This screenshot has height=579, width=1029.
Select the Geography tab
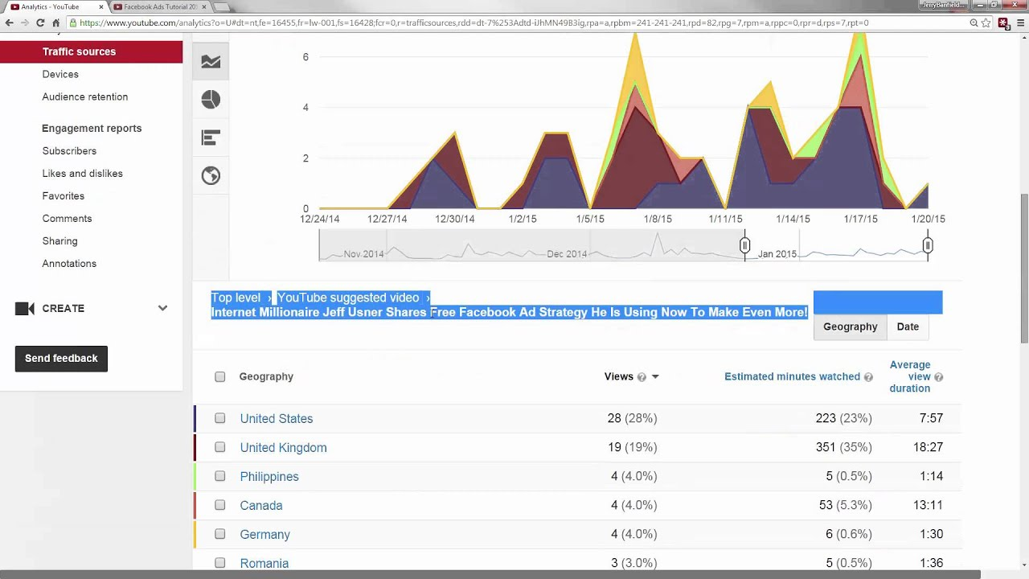[850, 326]
